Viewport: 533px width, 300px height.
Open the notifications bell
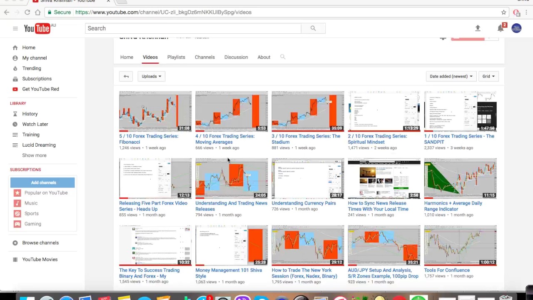501,28
